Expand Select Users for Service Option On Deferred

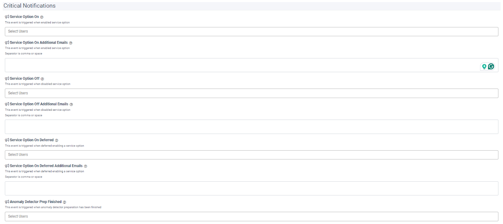pos(251,155)
